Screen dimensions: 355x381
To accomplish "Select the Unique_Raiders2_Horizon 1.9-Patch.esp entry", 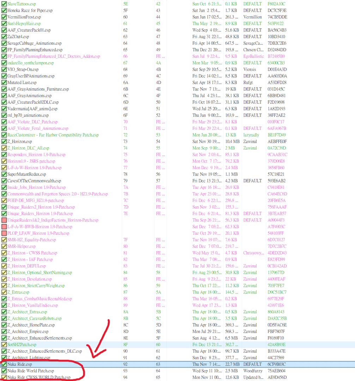I will 41,207.
